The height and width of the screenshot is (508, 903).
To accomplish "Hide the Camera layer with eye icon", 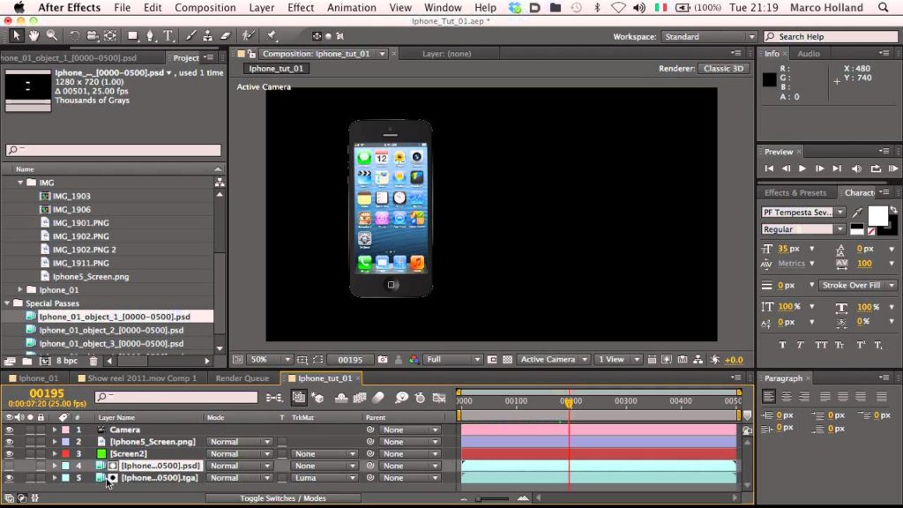I will 10,430.
